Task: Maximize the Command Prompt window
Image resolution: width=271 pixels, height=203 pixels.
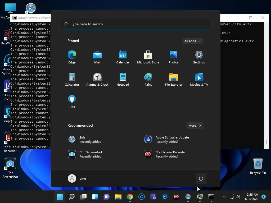Action: [x=251, y=18]
